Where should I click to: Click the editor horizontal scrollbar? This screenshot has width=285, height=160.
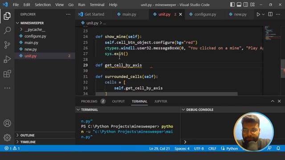(167, 94)
